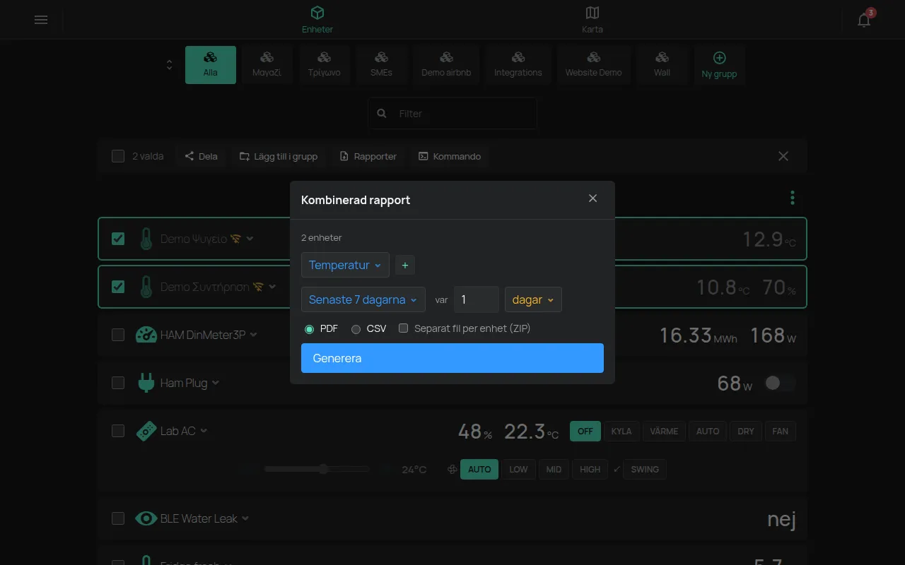Click the green plus icon next to Temperatur

pyautogui.click(x=405, y=266)
